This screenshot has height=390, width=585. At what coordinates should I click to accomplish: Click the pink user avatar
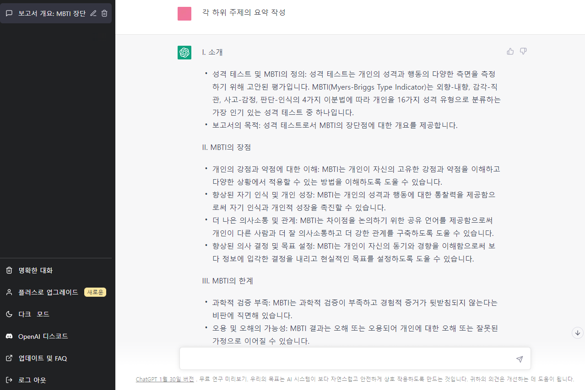pos(184,14)
